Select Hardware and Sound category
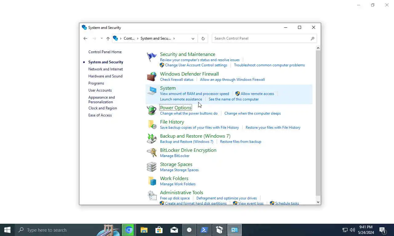This screenshot has width=394, height=236. (105, 76)
